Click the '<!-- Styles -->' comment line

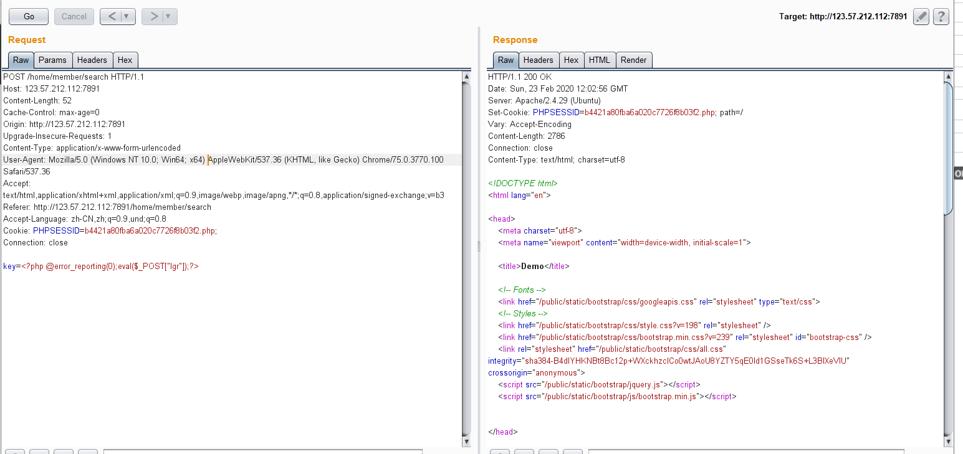[x=523, y=314]
